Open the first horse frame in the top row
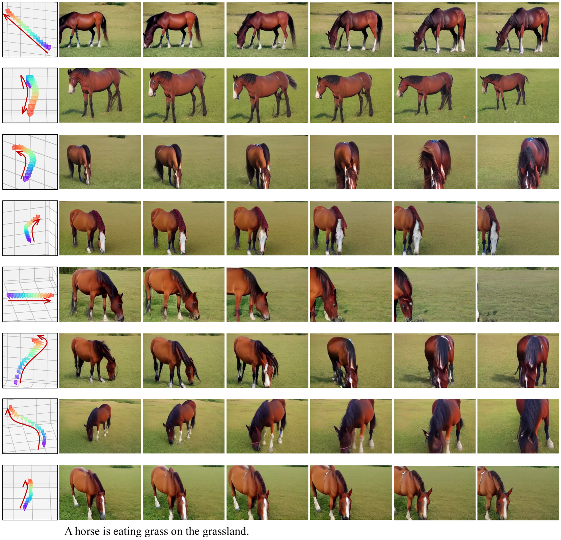The height and width of the screenshot is (540, 561). (100, 29)
